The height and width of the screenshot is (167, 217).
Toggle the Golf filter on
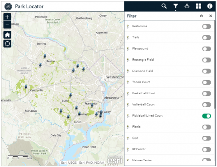pyautogui.click(x=207, y=138)
